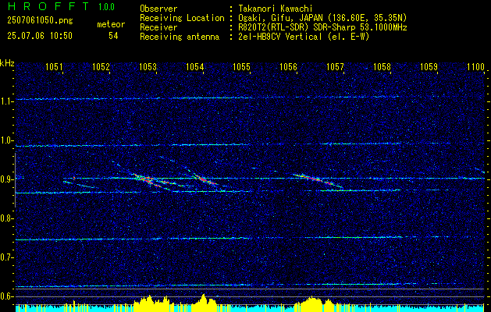Click the kHz axis unit label
The image size is (491, 312).
click(x=7, y=63)
